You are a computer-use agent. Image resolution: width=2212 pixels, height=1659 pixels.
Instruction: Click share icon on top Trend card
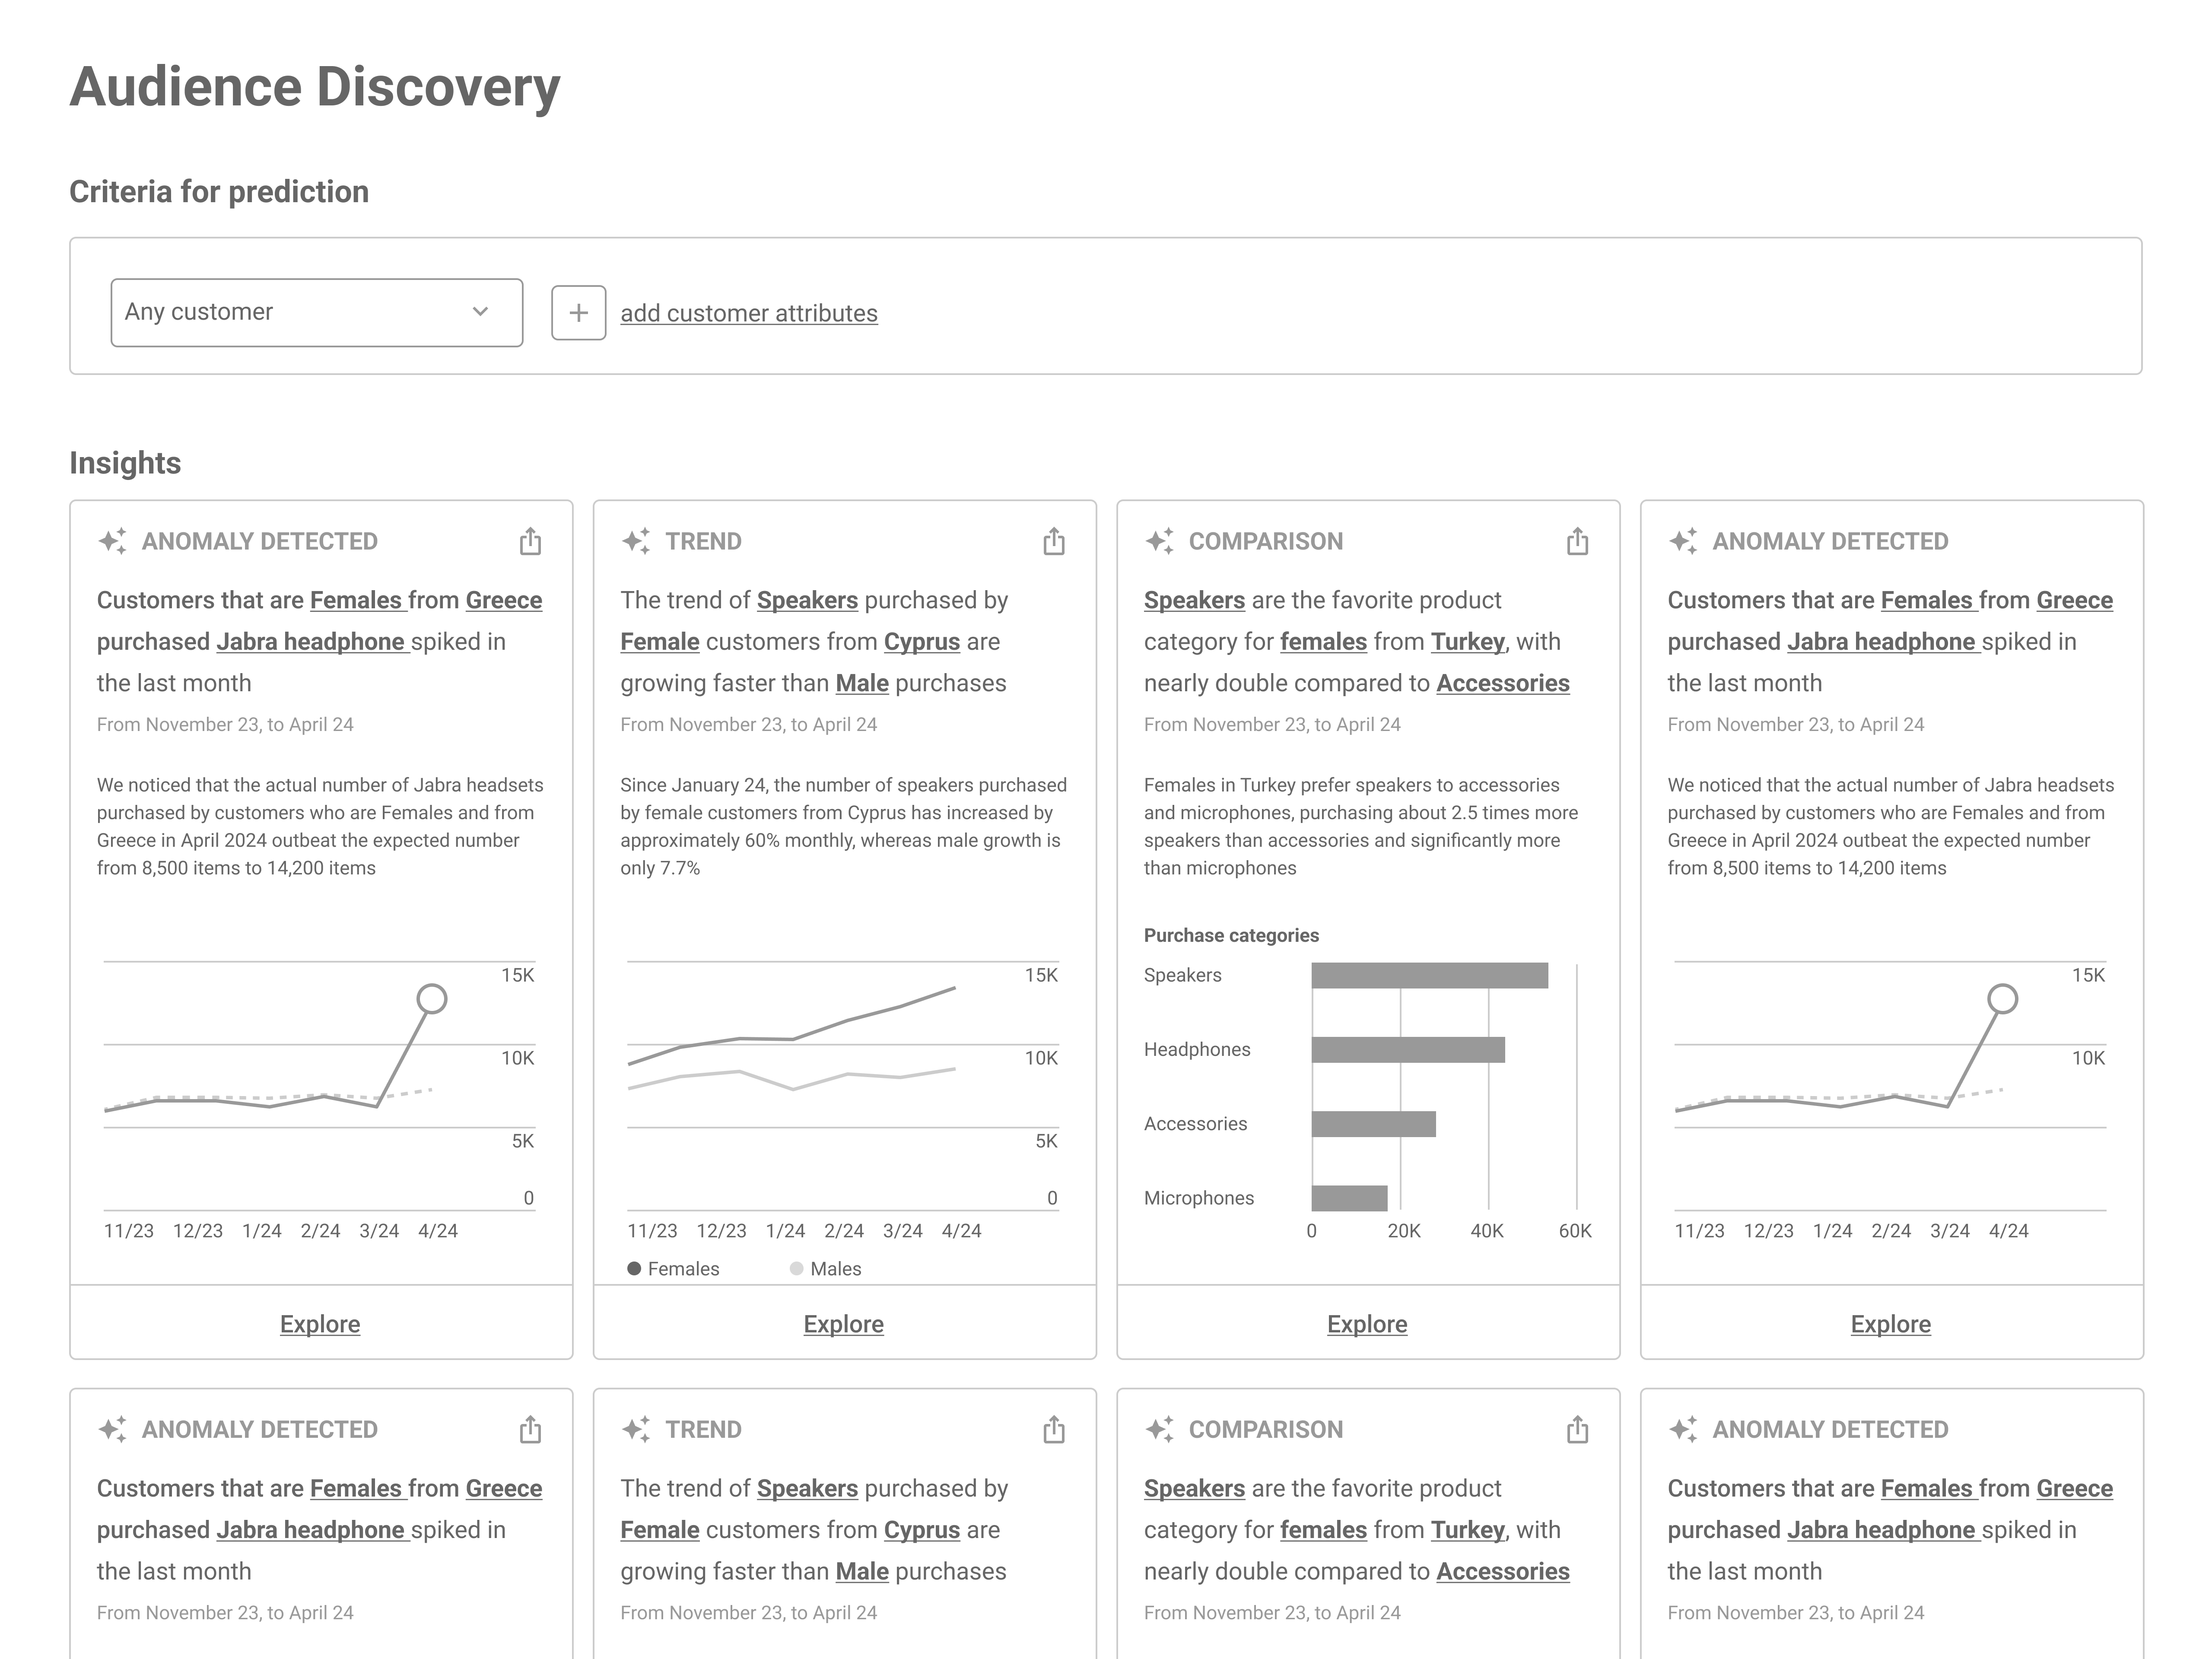[1054, 541]
